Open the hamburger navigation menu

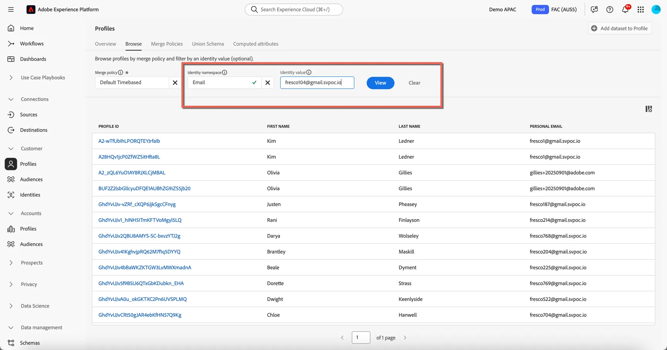coord(11,9)
